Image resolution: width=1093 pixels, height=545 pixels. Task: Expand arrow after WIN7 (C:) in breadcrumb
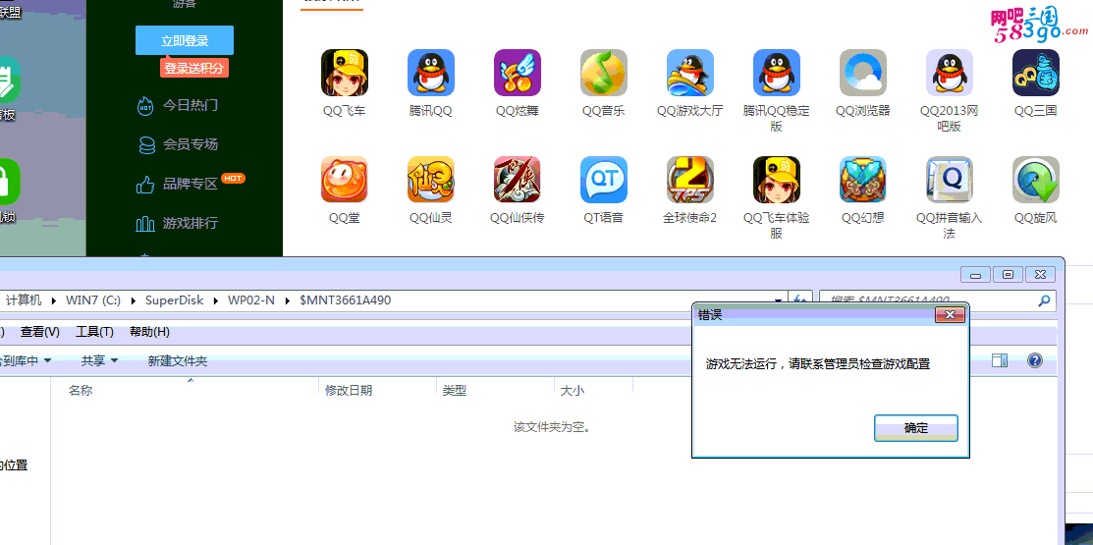pyautogui.click(x=134, y=301)
